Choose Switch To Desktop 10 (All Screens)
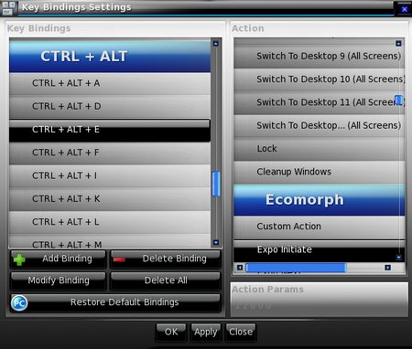This screenshot has width=412, height=349. point(320,79)
